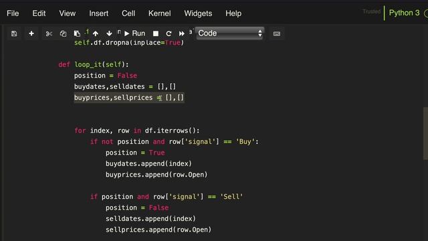
Task: Open the File menu
Action: pyautogui.click(x=13, y=13)
